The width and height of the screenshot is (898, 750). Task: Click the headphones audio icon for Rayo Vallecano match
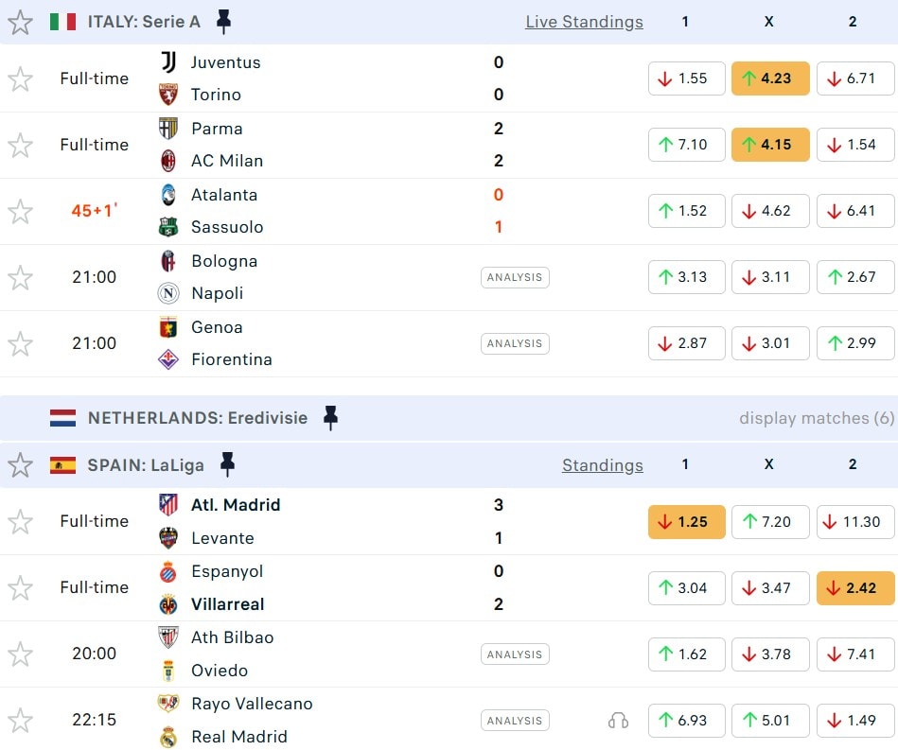(x=618, y=721)
